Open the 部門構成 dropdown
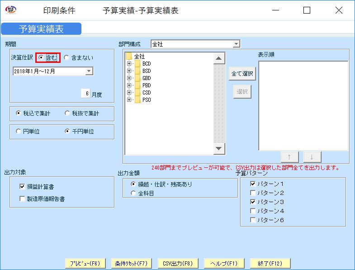This screenshot has height=270, width=355. pos(236,44)
